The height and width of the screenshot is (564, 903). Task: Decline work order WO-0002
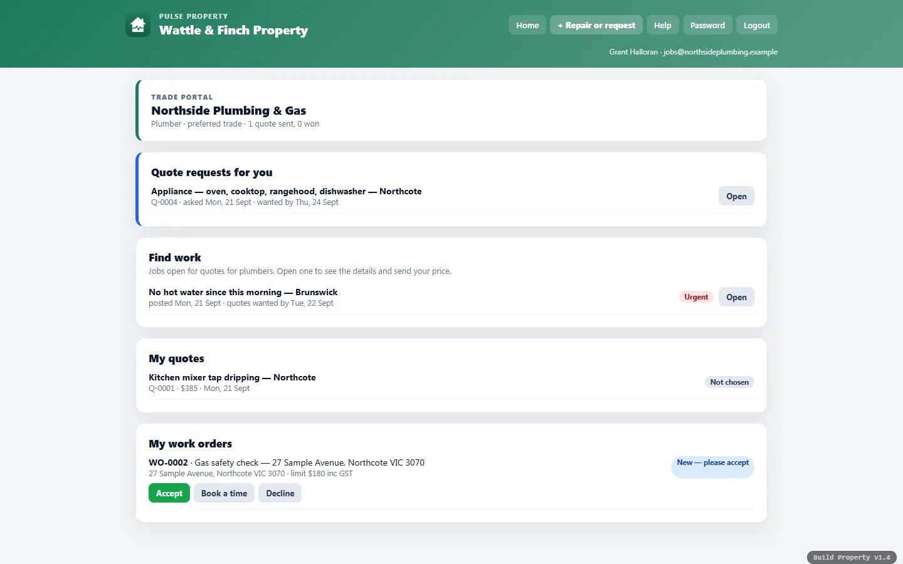click(x=280, y=493)
